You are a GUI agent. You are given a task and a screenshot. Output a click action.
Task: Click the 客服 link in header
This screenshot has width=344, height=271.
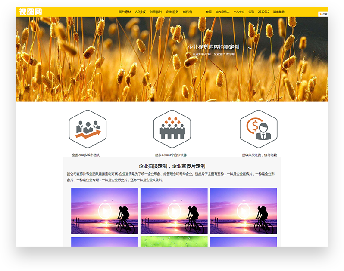click(x=209, y=12)
